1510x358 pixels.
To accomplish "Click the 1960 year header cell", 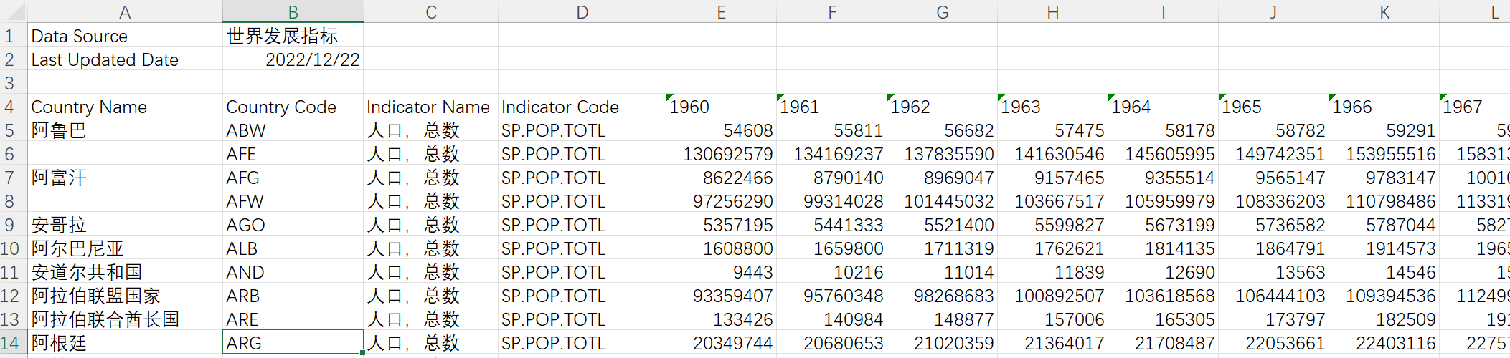I will point(721,107).
